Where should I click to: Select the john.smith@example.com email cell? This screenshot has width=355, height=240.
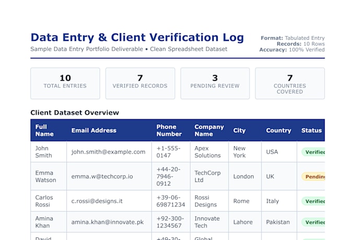point(109,152)
